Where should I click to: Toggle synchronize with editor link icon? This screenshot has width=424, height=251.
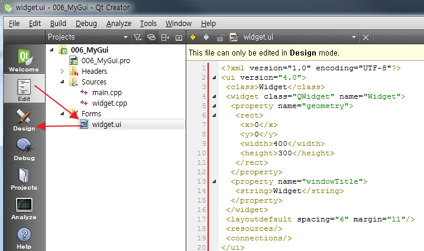[x=151, y=37]
